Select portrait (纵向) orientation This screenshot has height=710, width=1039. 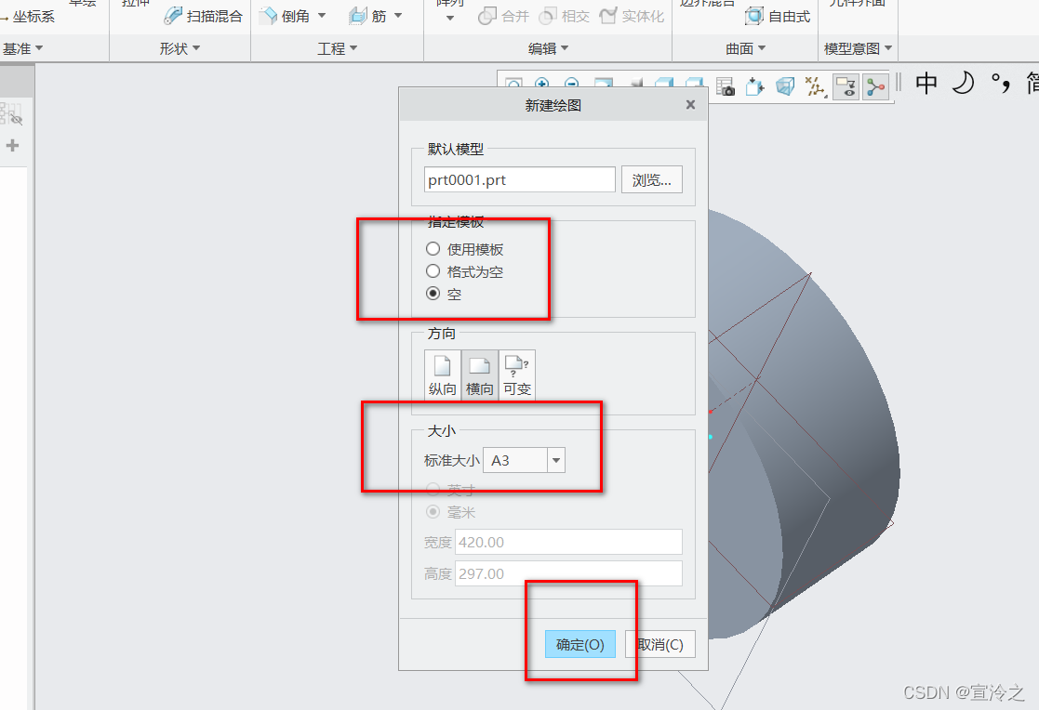(x=442, y=375)
